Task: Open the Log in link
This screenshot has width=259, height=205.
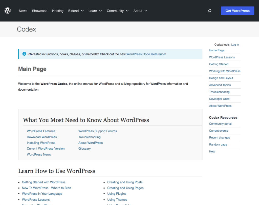Action: (235, 45)
